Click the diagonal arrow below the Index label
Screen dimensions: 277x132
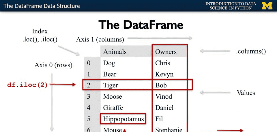point(70,49)
